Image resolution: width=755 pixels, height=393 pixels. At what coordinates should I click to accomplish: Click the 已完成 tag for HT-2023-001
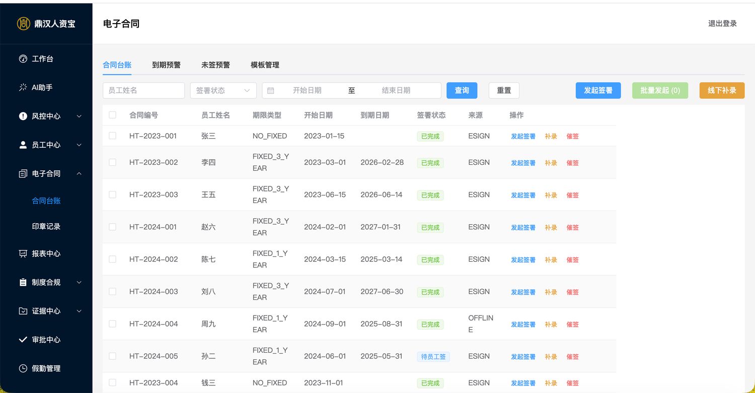pyautogui.click(x=430, y=136)
